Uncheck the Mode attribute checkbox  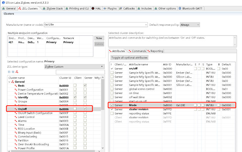coord(112,105)
